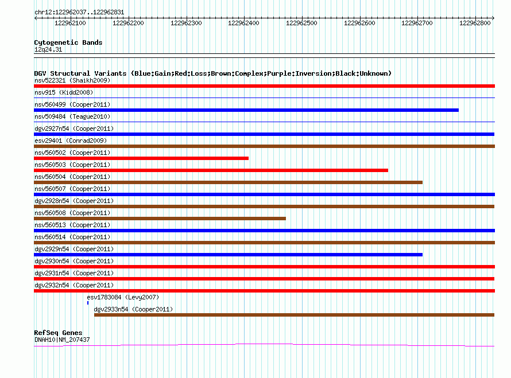Open variant label nsv560507 (Cooper2011)
The image size is (511, 378).
click(x=72, y=189)
